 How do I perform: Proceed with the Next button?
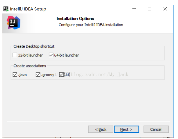(x=126, y=129)
